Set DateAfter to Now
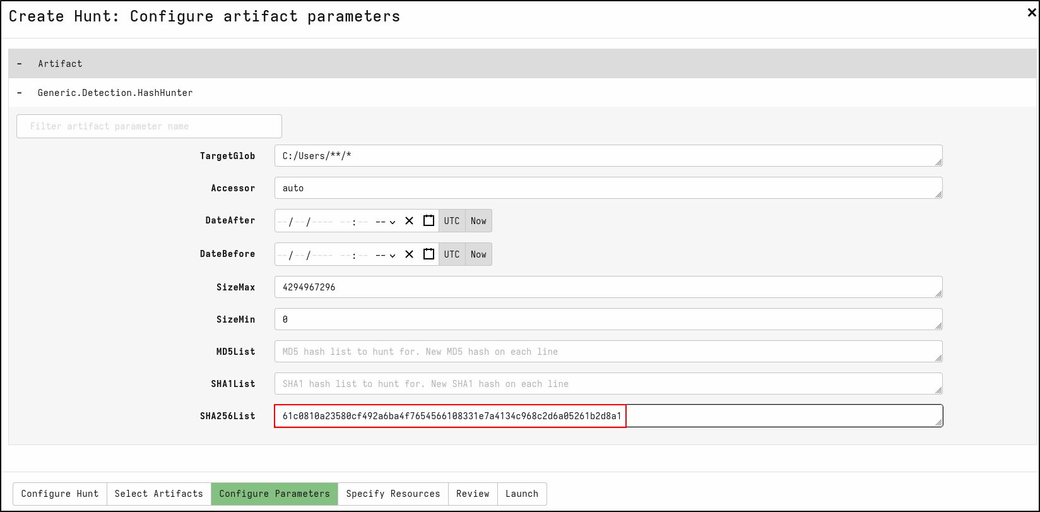 coord(478,221)
